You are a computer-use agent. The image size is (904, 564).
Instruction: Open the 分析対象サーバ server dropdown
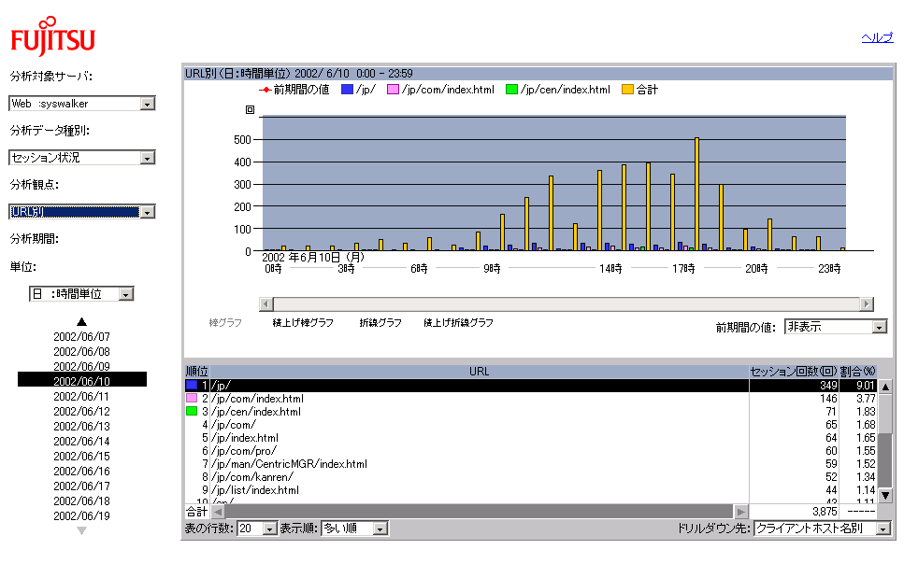(x=82, y=104)
